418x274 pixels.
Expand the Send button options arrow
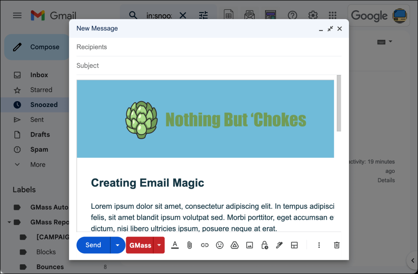pos(118,245)
